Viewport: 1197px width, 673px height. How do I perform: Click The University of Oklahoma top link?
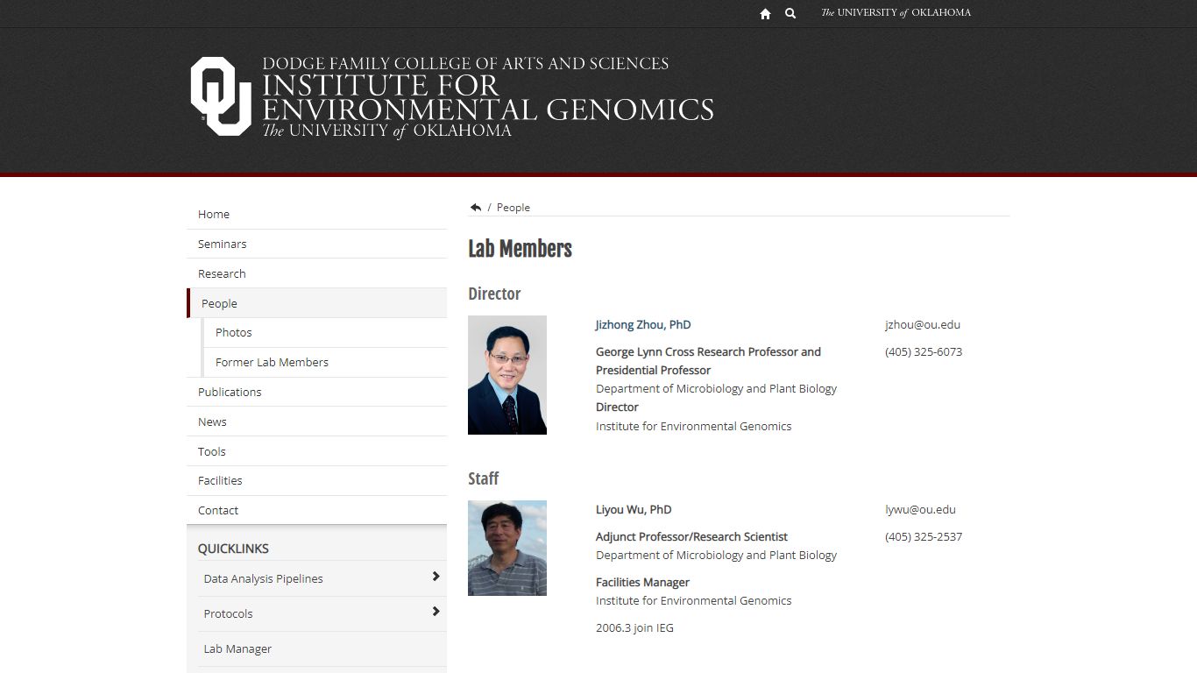[x=896, y=13]
